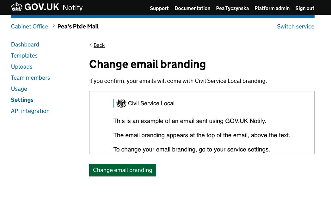This screenshot has height=197, width=331.
Task: Click Support in the header
Action: coord(159,9)
